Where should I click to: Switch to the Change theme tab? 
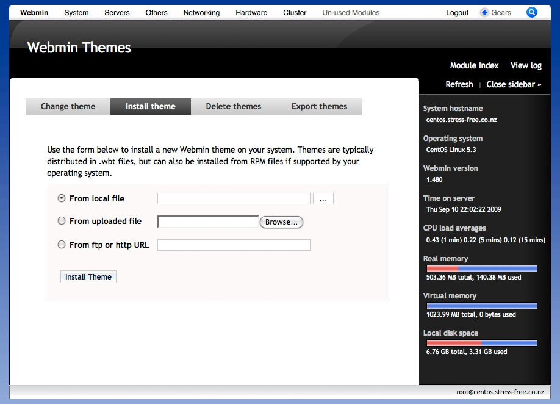pyautogui.click(x=68, y=106)
